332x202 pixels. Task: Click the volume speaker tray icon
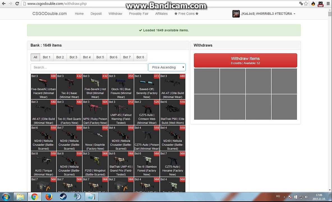pyautogui.click(x=306, y=197)
